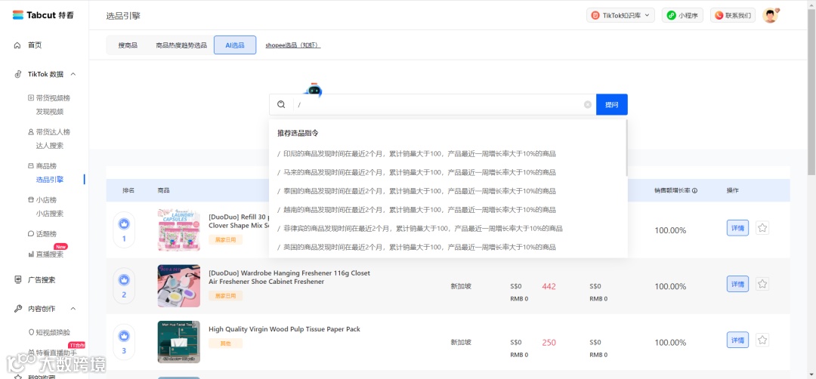Open 达人搜索 in the sidebar
This screenshot has height=379, width=816.
[49, 146]
